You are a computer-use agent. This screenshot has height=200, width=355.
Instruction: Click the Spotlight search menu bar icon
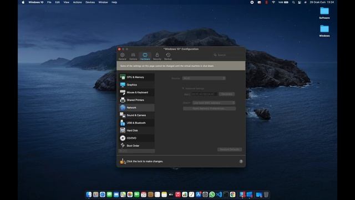click(x=293, y=2)
